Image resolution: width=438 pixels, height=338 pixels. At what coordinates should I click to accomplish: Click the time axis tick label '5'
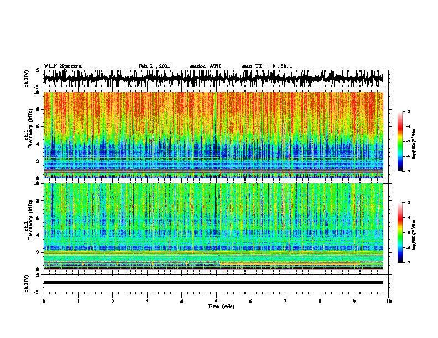click(x=216, y=302)
